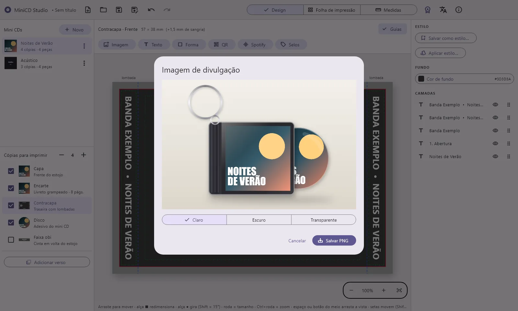Enable the Faixa obi checkbox
This screenshot has width=518, height=311.
coord(11,240)
